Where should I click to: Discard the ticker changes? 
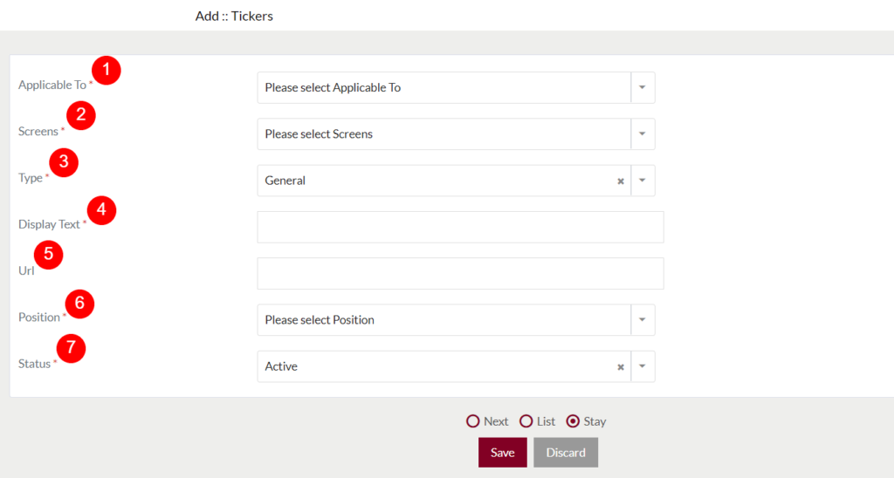coord(566,453)
